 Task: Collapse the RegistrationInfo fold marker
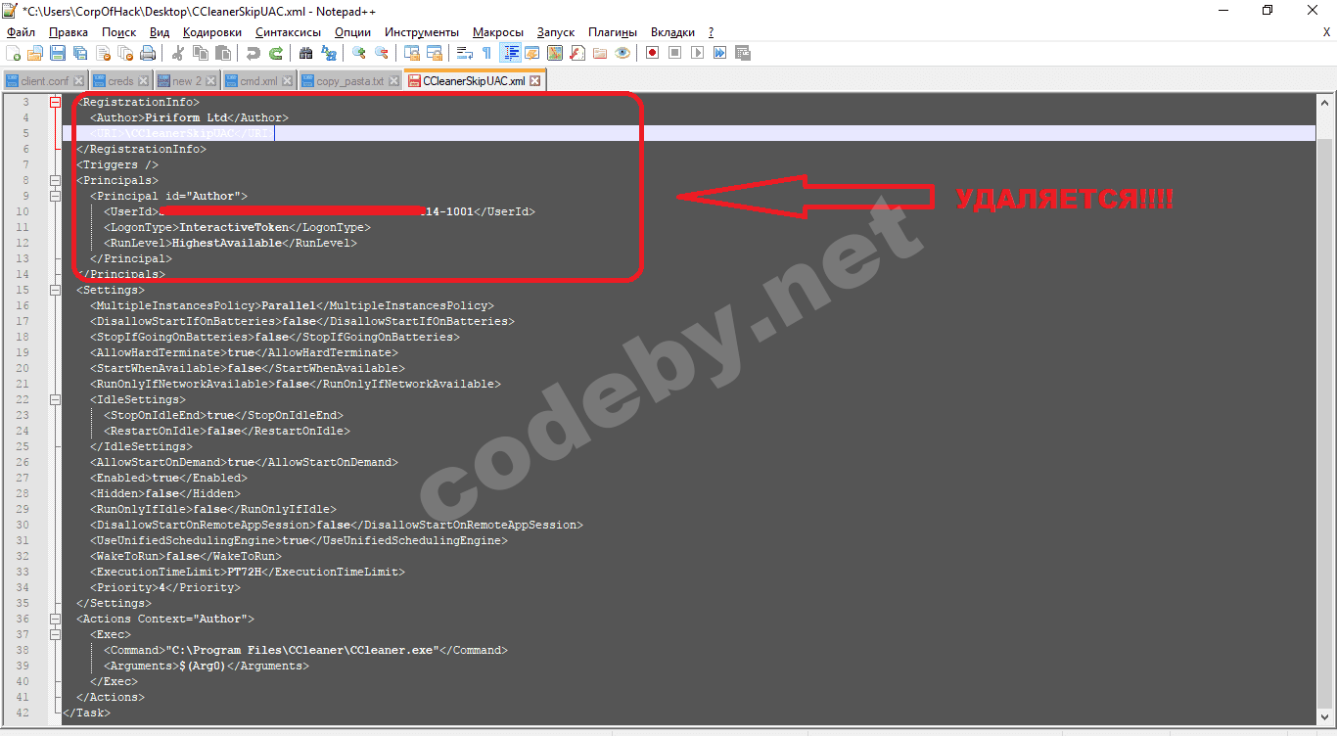55,102
